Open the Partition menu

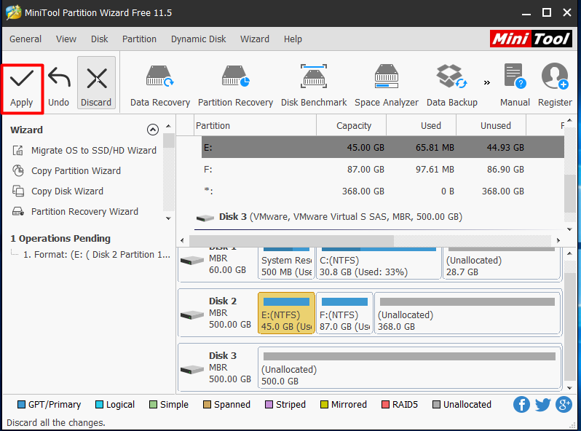point(139,39)
